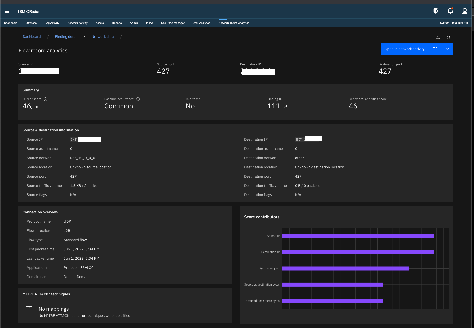Click the IBM QRadar title

[x=29, y=12]
